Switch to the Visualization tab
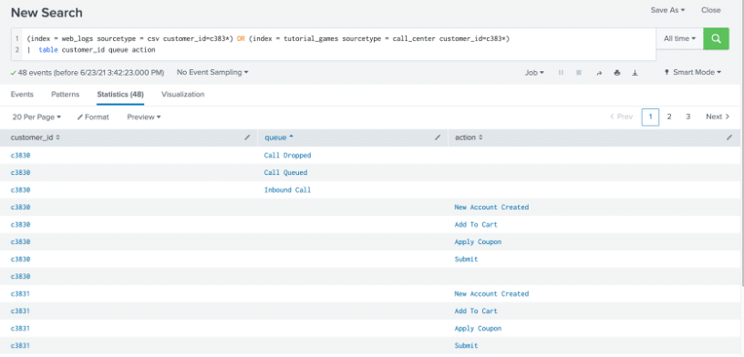This screenshot has width=744, height=357. (x=182, y=95)
